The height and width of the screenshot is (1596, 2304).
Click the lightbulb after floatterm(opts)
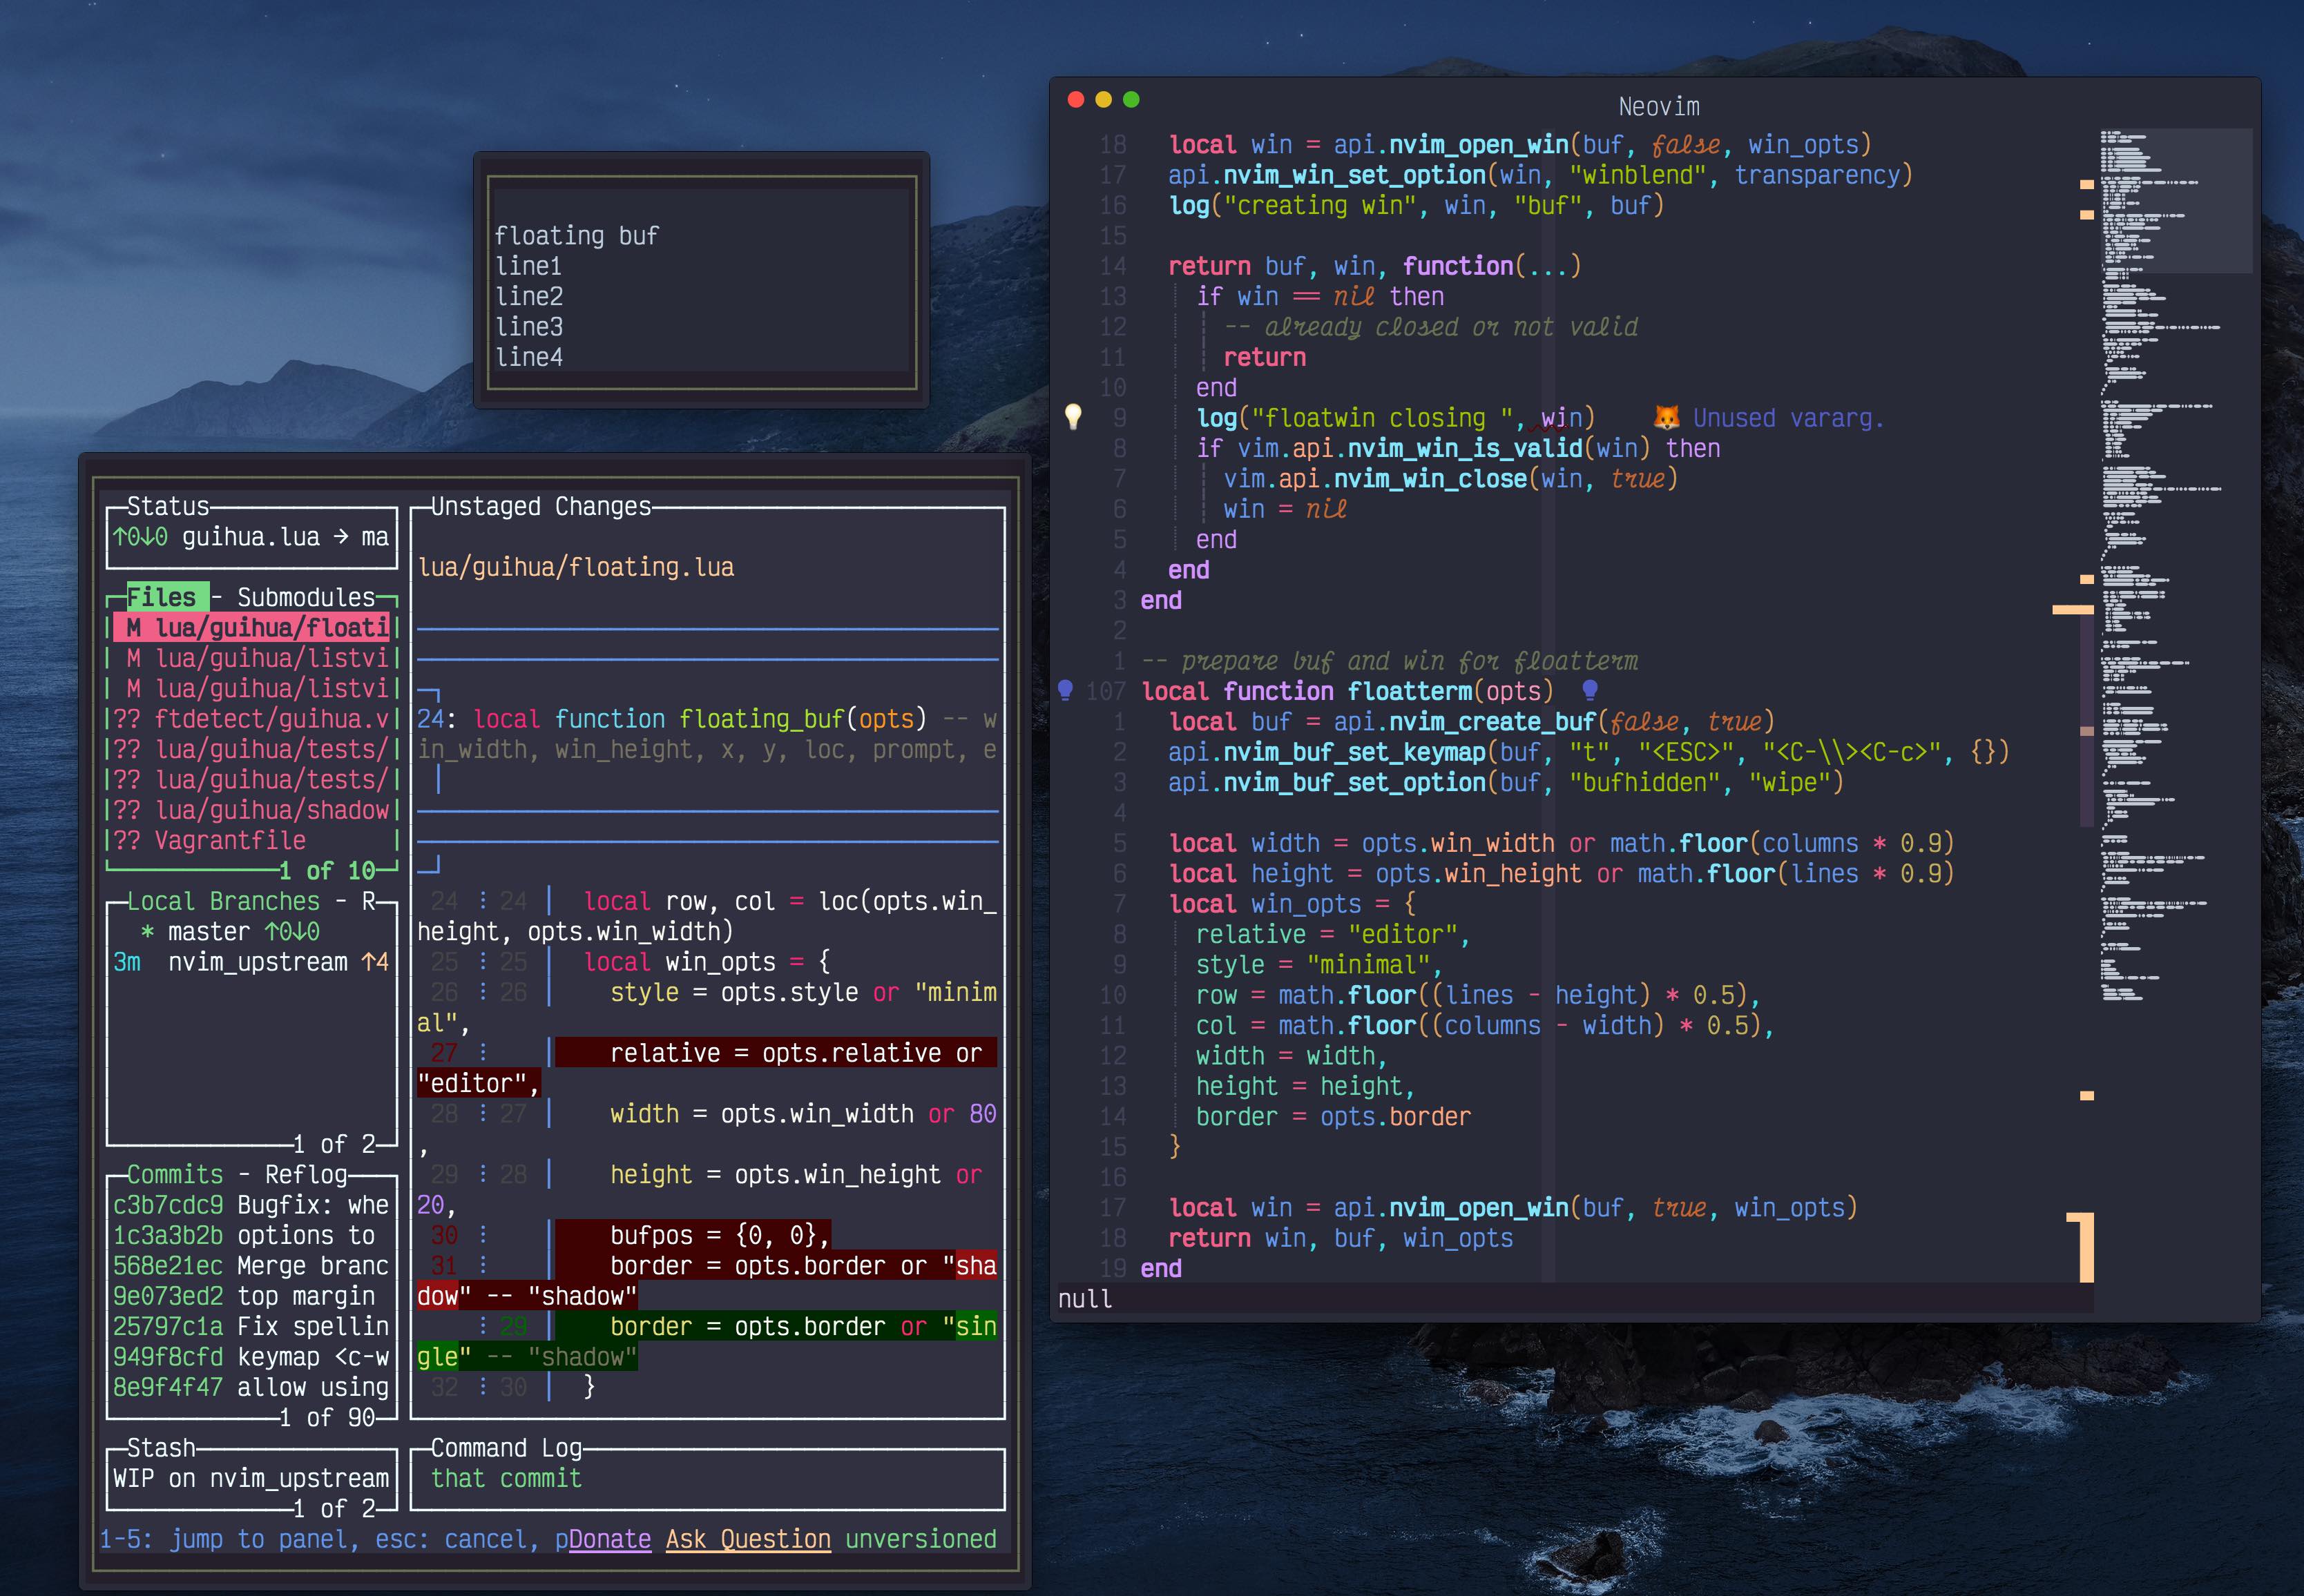click(1590, 690)
